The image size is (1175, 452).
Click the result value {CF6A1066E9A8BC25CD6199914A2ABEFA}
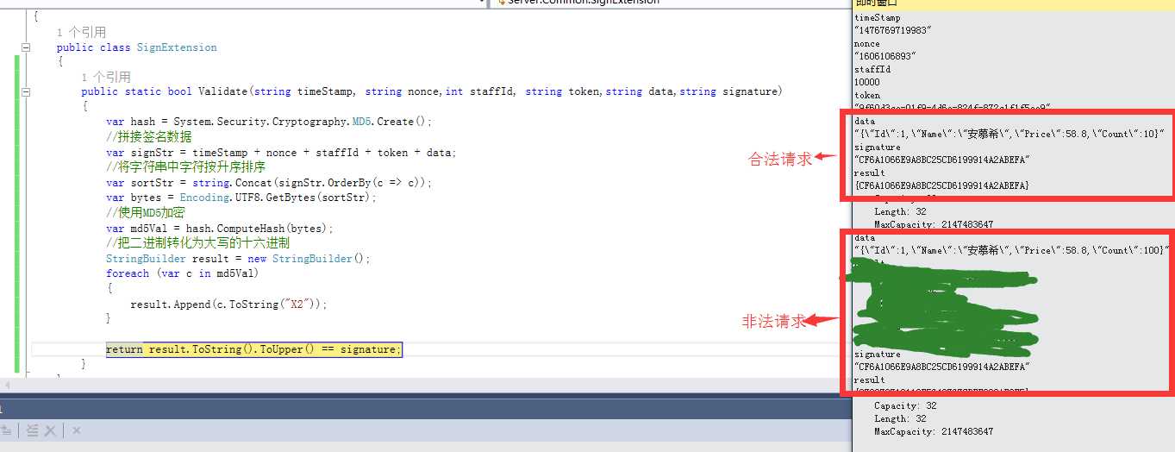pos(941,185)
